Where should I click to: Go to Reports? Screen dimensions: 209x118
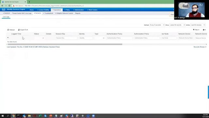tap(78, 13)
